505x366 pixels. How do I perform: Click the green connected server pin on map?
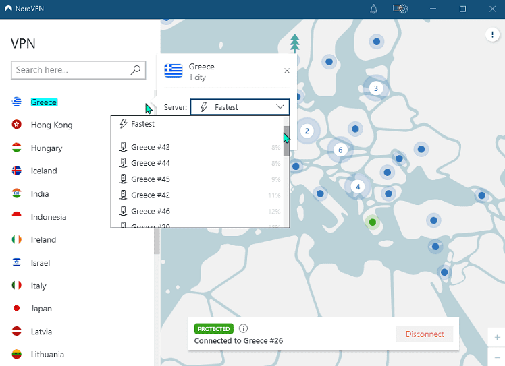tap(373, 222)
